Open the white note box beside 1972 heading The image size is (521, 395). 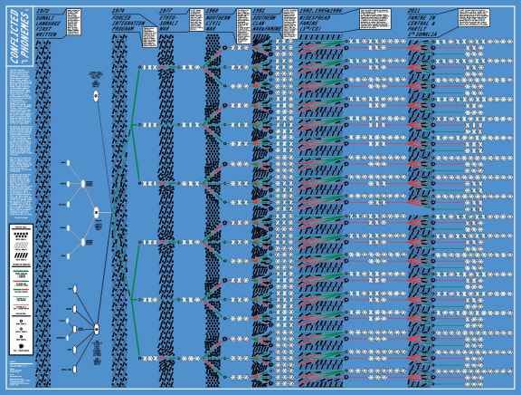click(x=74, y=22)
